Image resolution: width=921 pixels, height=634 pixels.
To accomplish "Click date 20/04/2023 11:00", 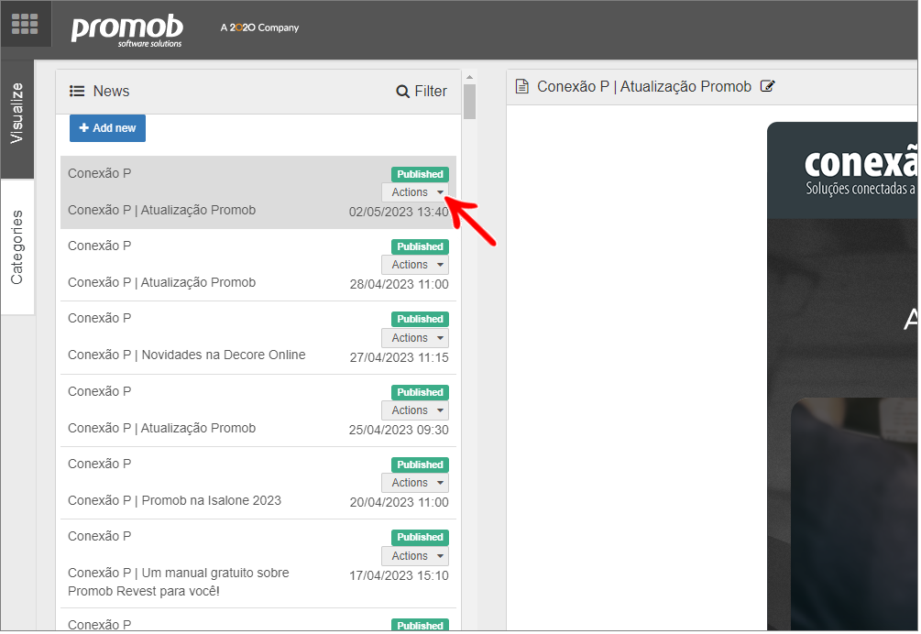I will pos(399,502).
